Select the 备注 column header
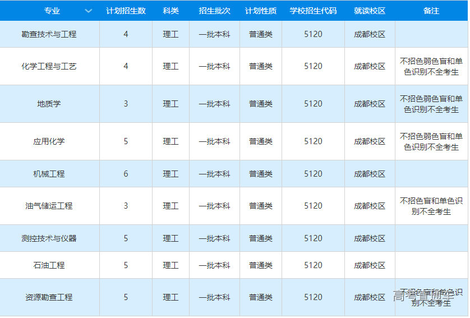Screen dimensions: 470x318 [x=431, y=11]
